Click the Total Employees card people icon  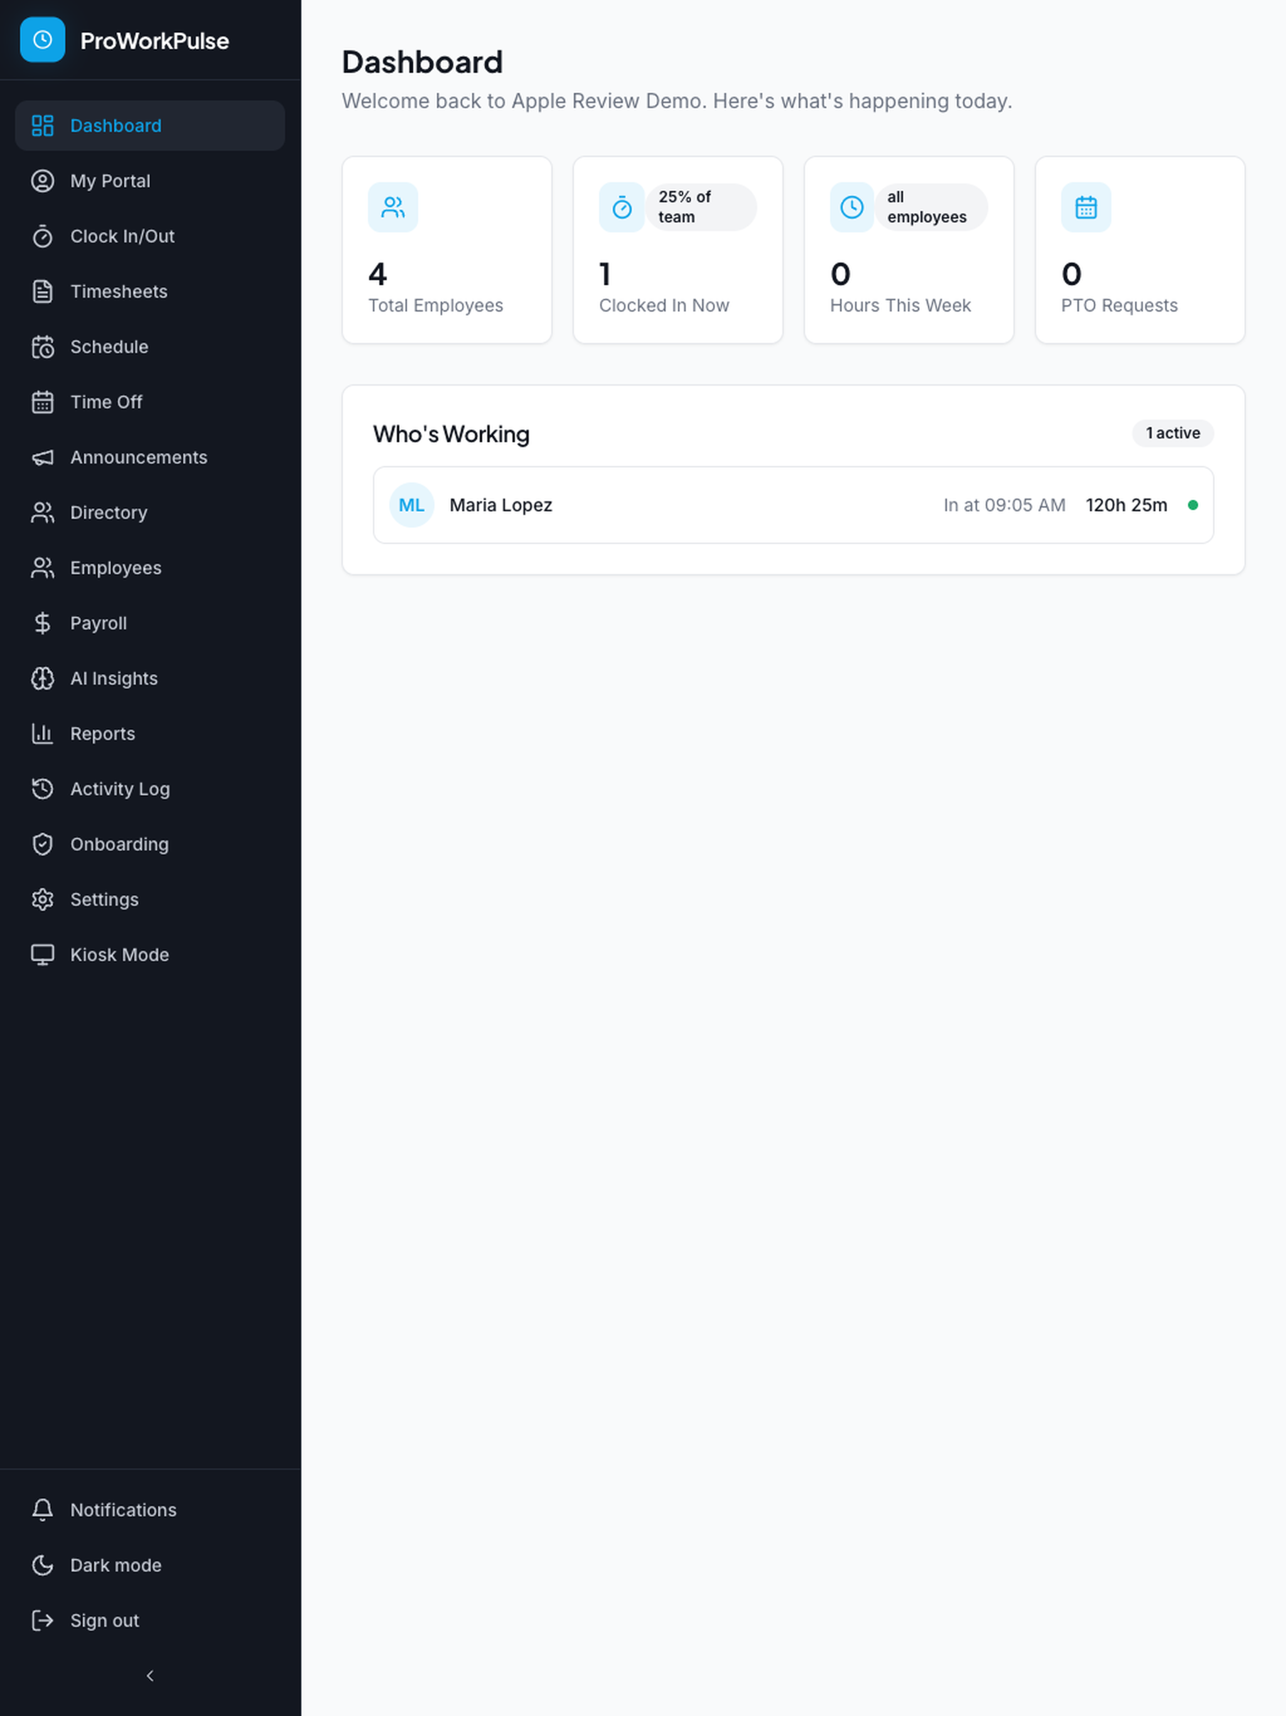(393, 207)
